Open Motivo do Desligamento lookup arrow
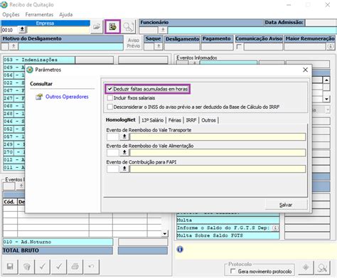The image size is (337, 278). (14, 46)
